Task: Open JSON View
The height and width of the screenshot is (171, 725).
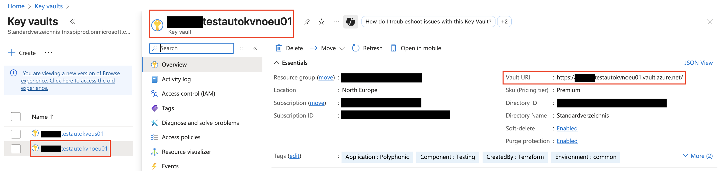Action: coord(698,63)
